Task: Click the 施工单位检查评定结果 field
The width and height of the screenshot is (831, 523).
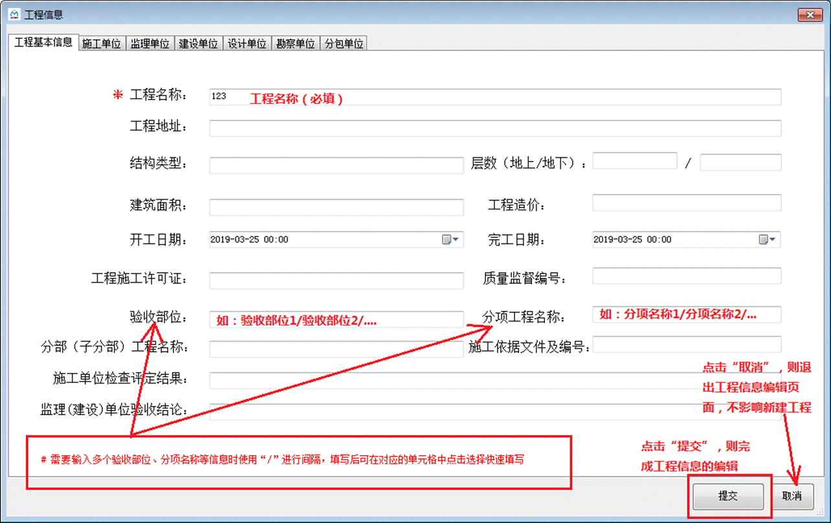Action: click(x=495, y=380)
